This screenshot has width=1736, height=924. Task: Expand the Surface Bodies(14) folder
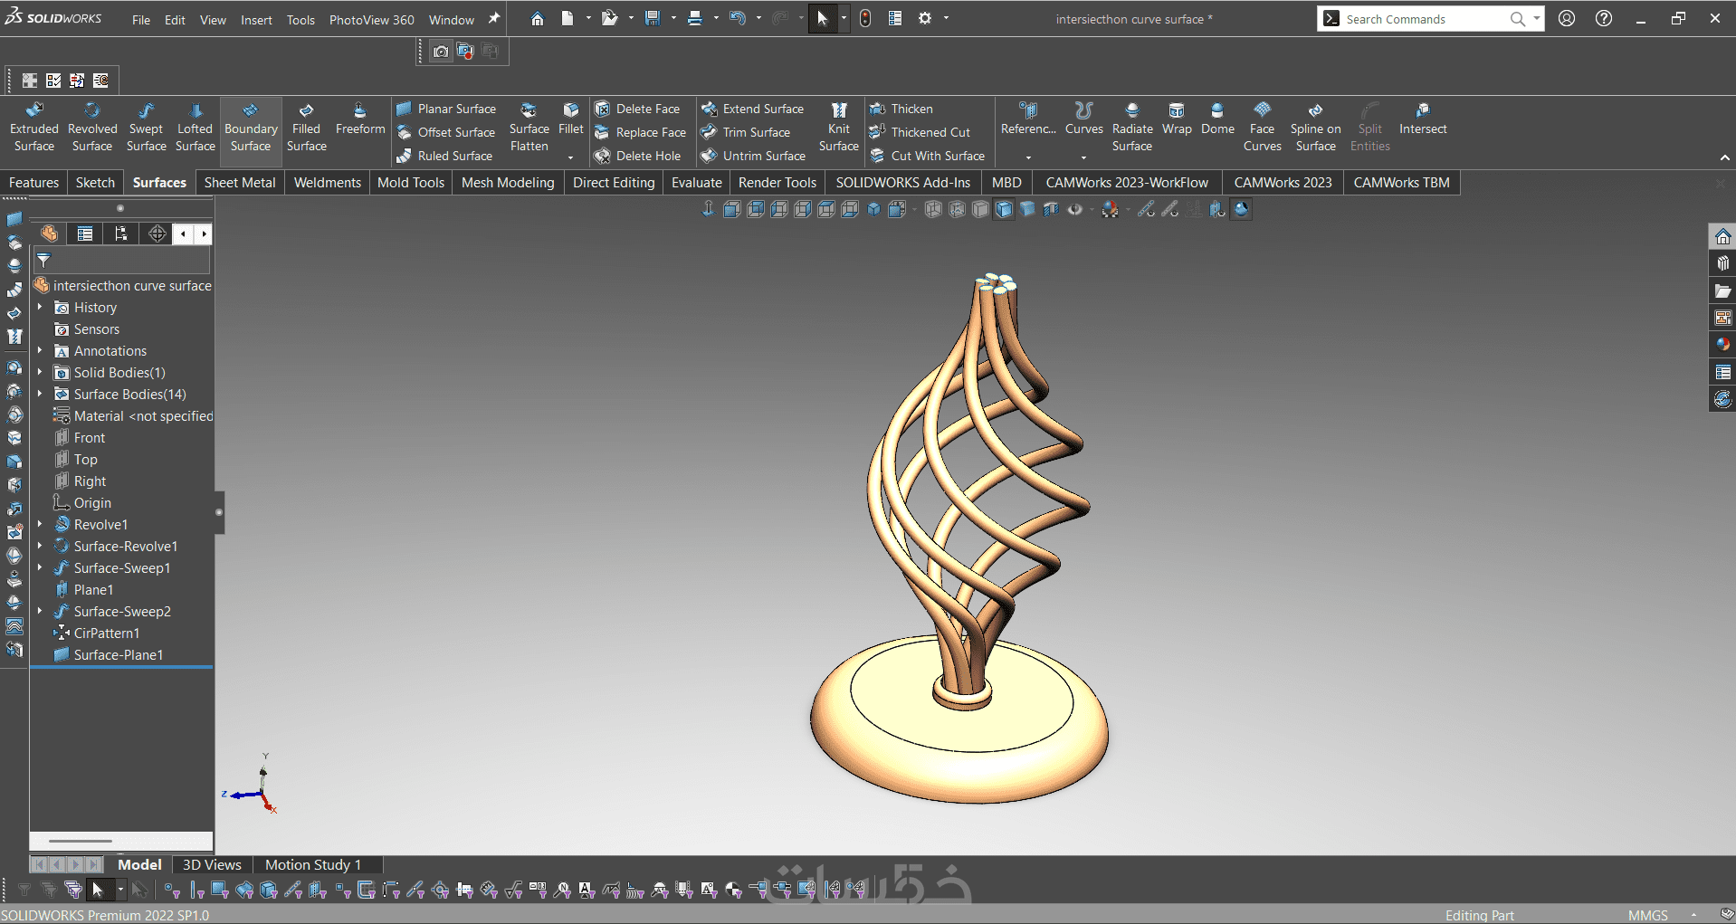click(x=40, y=395)
